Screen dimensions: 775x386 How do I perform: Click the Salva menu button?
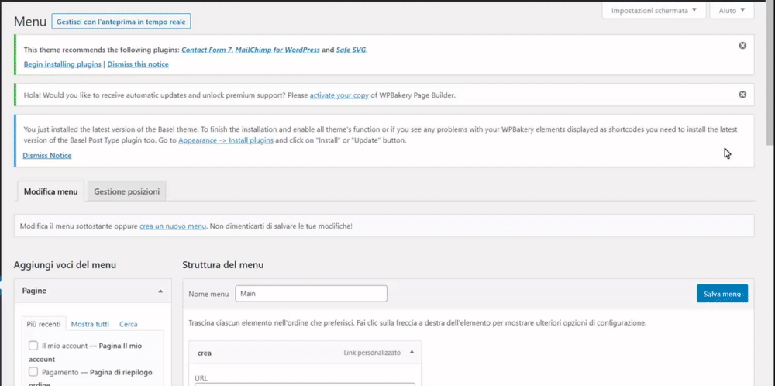[x=722, y=294]
